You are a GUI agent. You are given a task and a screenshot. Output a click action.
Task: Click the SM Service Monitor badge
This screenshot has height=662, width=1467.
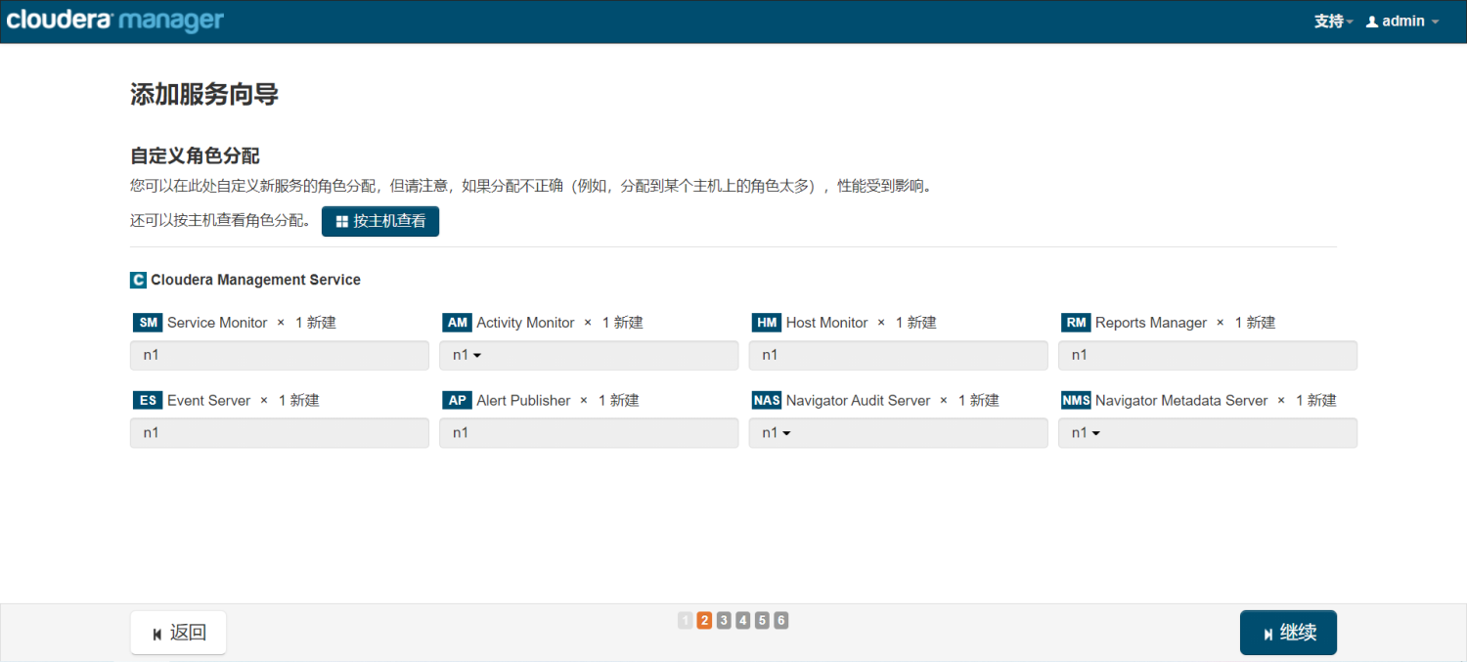click(x=148, y=323)
